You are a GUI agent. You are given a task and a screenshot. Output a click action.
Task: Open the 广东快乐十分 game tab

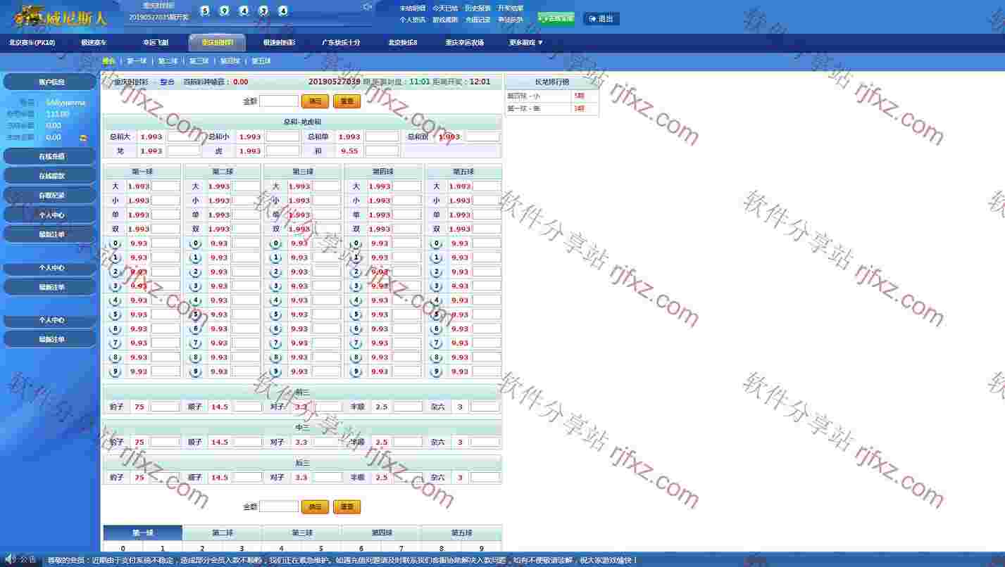(342, 42)
